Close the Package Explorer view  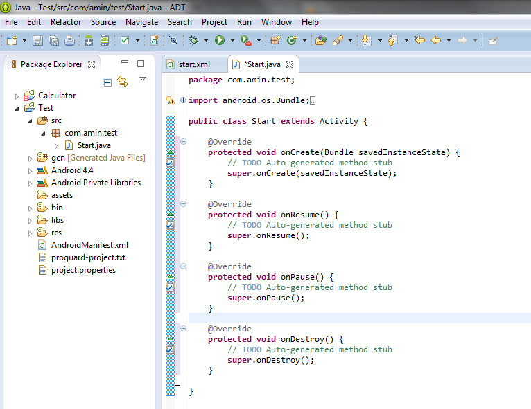[92, 64]
